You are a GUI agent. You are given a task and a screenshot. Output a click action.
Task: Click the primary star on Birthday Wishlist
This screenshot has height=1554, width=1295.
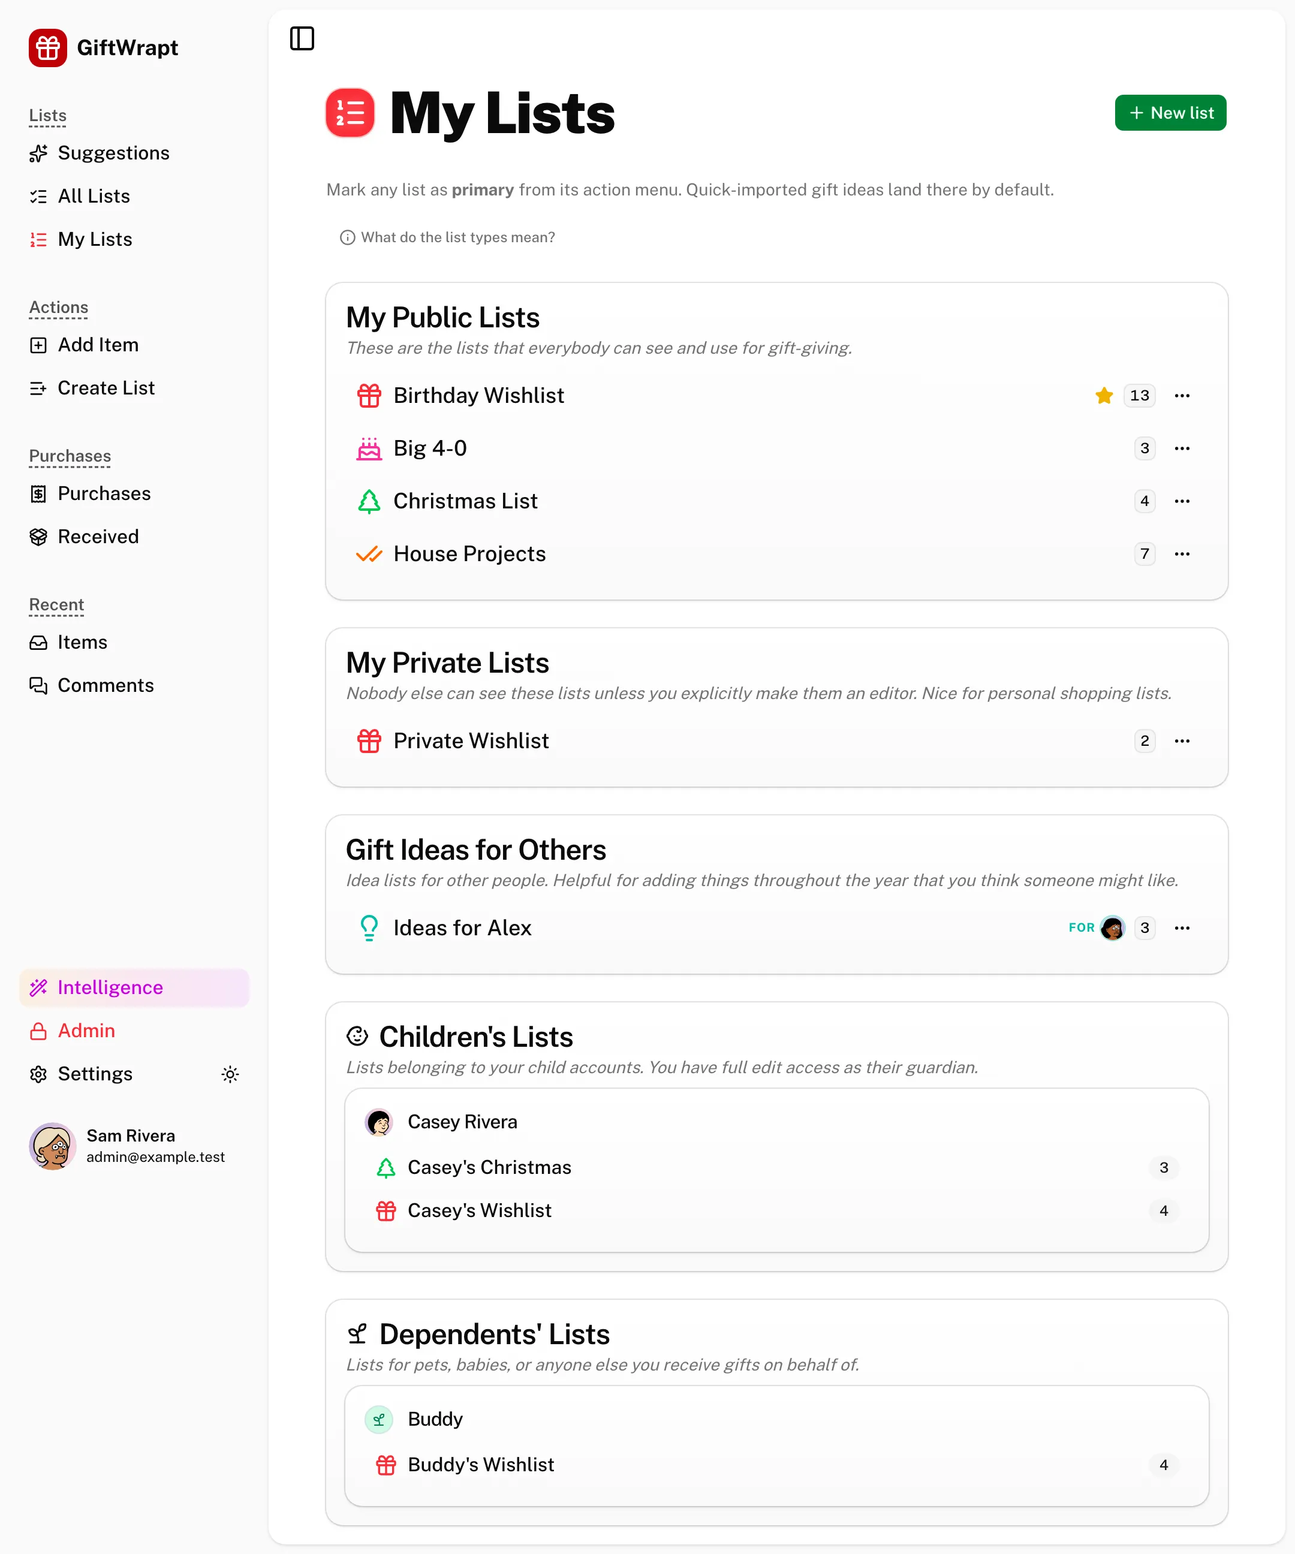(1104, 395)
